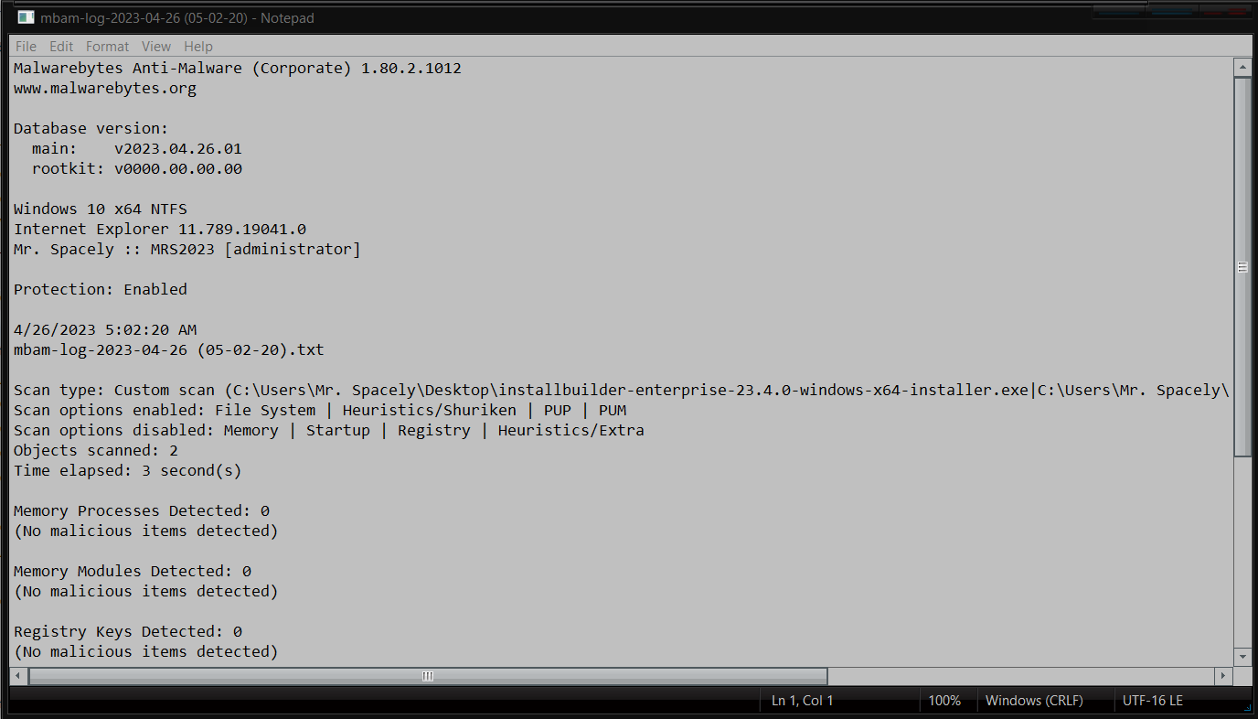Place cursor on the 'Protection: Enabled' line
The width and height of the screenshot is (1258, 719).
pyautogui.click(x=101, y=289)
